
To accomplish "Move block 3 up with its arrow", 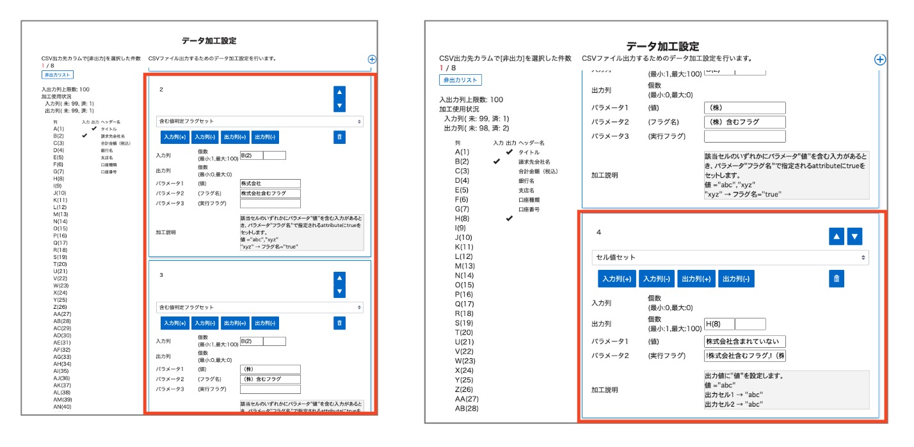I will pos(339,278).
